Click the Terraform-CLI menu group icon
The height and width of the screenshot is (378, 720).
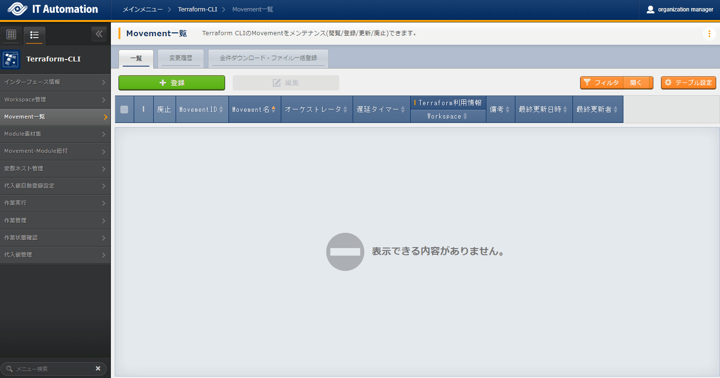click(x=10, y=60)
